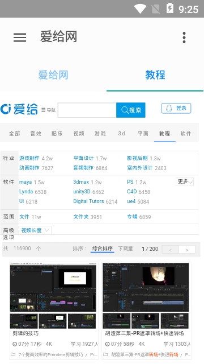Filter range by 文件夹
The height and width of the screenshot is (364, 204).
click(x=80, y=217)
